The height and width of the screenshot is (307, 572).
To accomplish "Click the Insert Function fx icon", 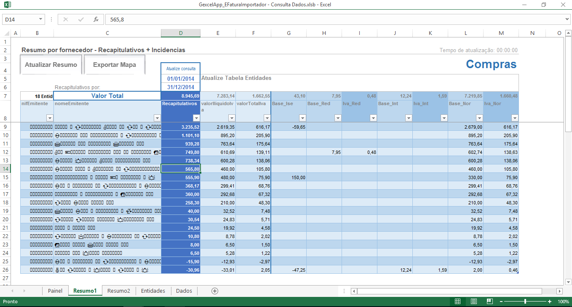I will (x=96, y=19).
